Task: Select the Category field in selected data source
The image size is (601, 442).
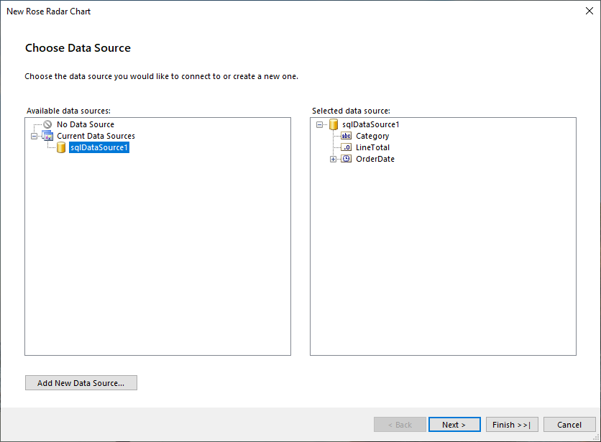Action: point(372,136)
